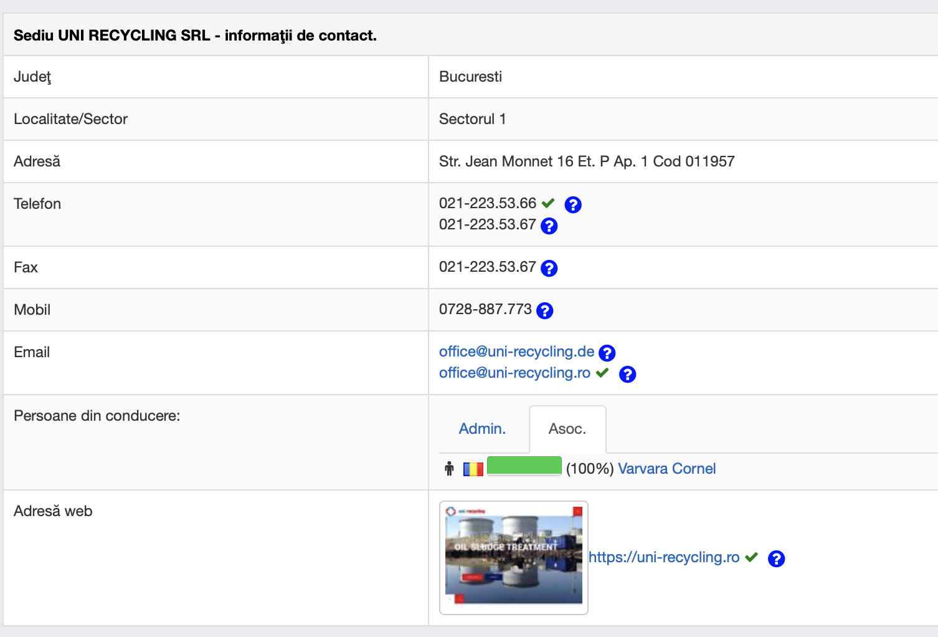
Task: Switch to the Admin. tab
Action: click(x=482, y=429)
